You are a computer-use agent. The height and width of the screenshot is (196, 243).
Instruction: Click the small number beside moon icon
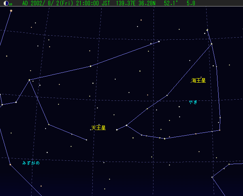(11, 4)
